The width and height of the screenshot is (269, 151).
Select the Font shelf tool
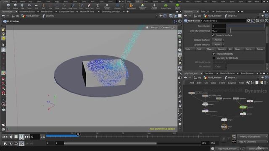(98, 6)
